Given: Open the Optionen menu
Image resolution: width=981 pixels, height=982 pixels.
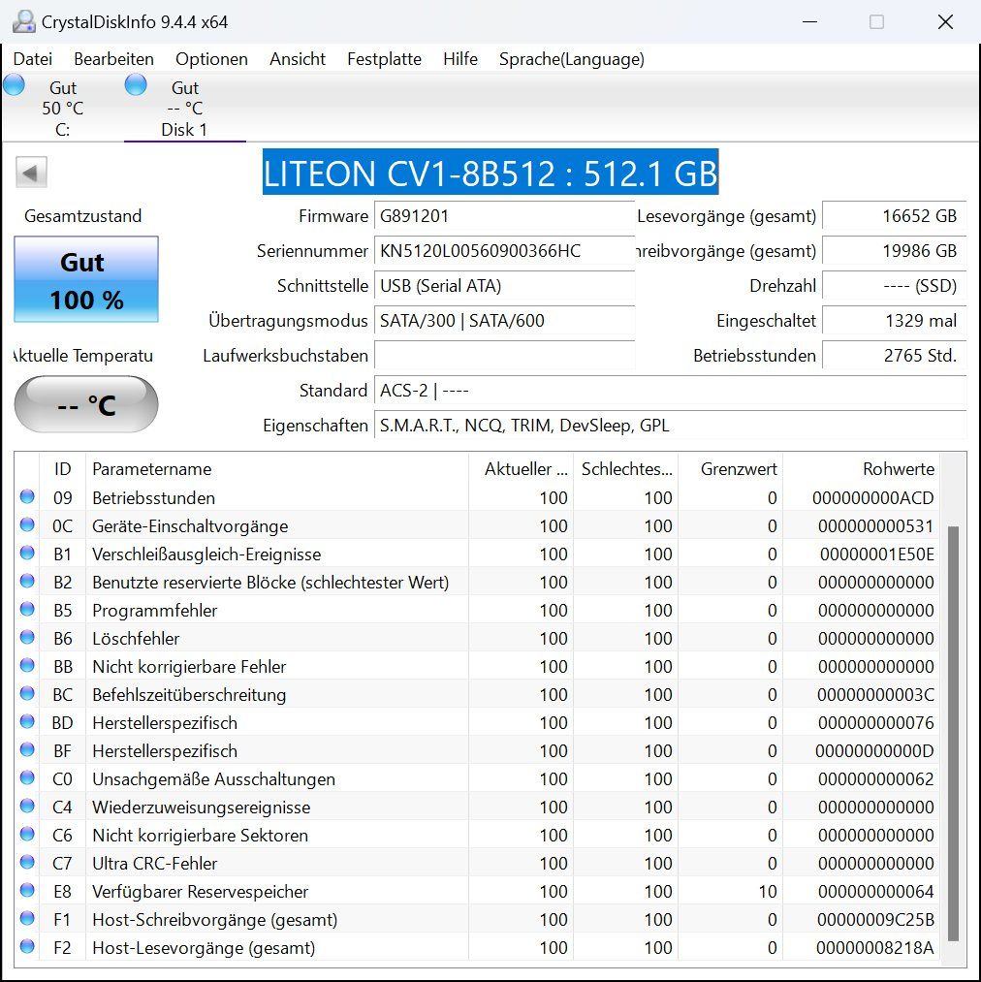Looking at the screenshot, I should [211, 59].
